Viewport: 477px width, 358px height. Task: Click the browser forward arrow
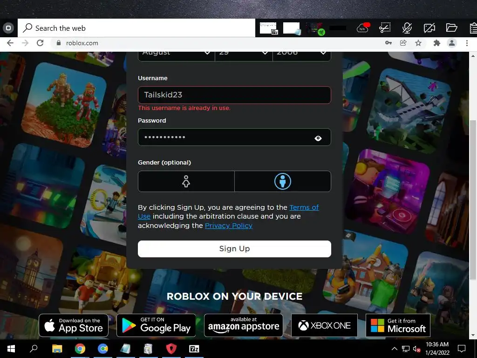coord(25,43)
